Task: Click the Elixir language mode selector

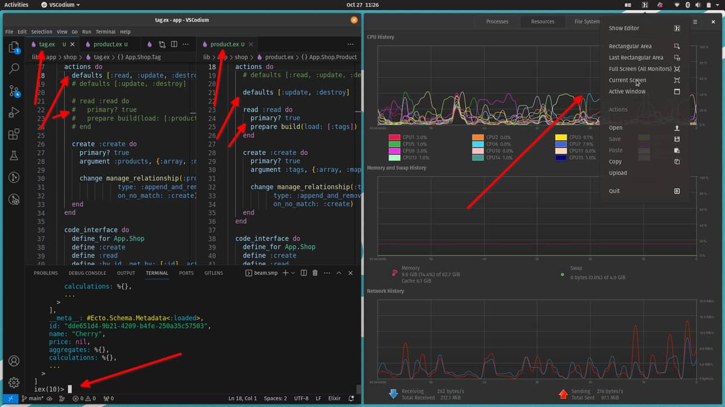Action: pos(334,399)
